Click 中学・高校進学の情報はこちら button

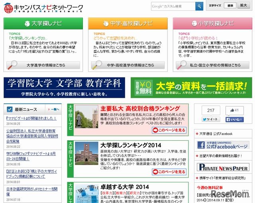pyautogui.click(x=128, y=65)
